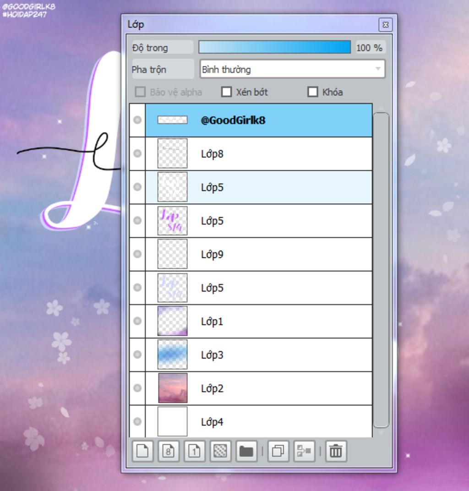Create a new color layer
469x491 pixels.
pos(142,451)
